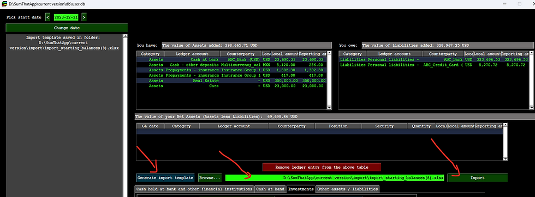Screen dimensions: 535x197
Task: Click Category header in liabilities table
Action: 353,54
